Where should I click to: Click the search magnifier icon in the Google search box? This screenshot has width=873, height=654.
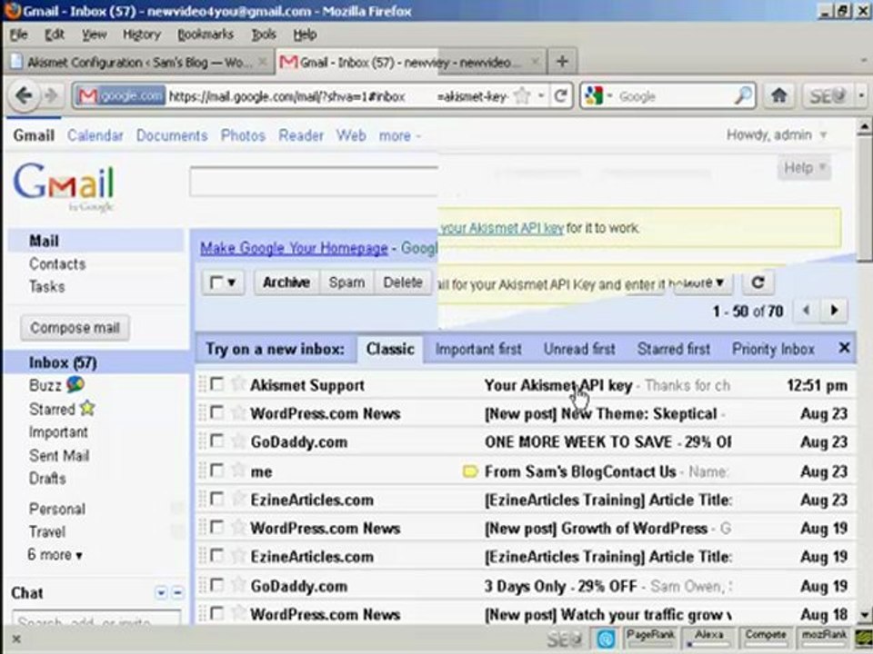(743, 96)
